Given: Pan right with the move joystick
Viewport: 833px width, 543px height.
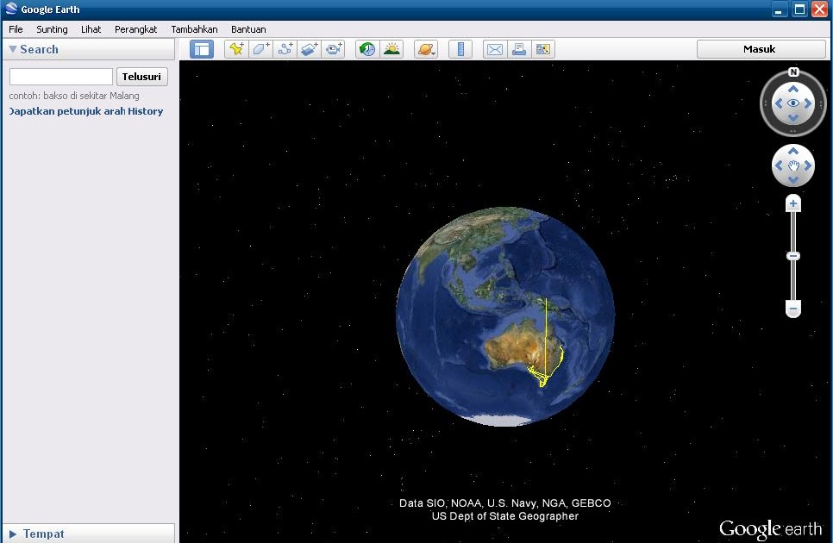Looking at the screenshot, I should [x=808, y=165].
